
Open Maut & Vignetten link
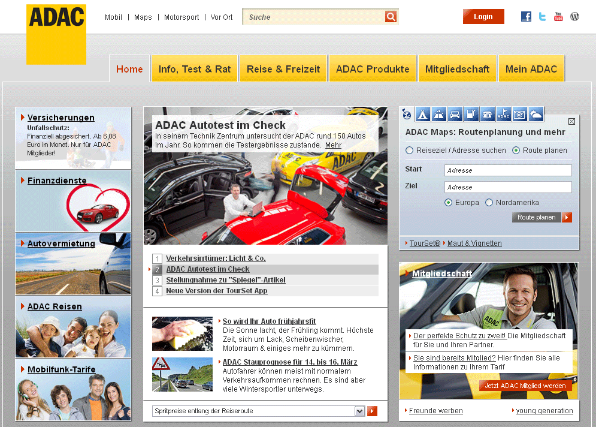point(474,243)
